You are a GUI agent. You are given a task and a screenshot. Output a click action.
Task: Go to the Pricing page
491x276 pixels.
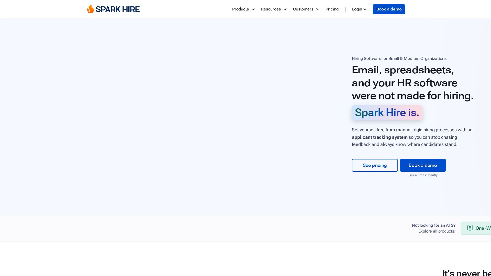[332, 9]
